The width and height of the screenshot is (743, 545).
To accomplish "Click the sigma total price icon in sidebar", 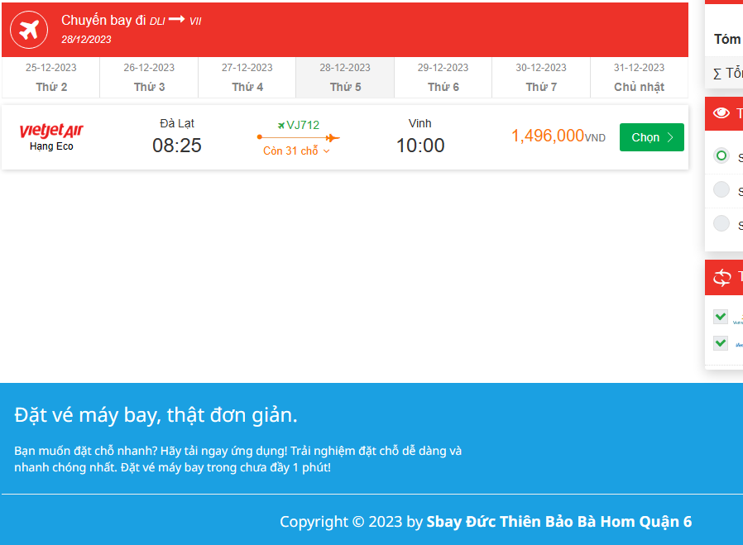I will [717, 73].
